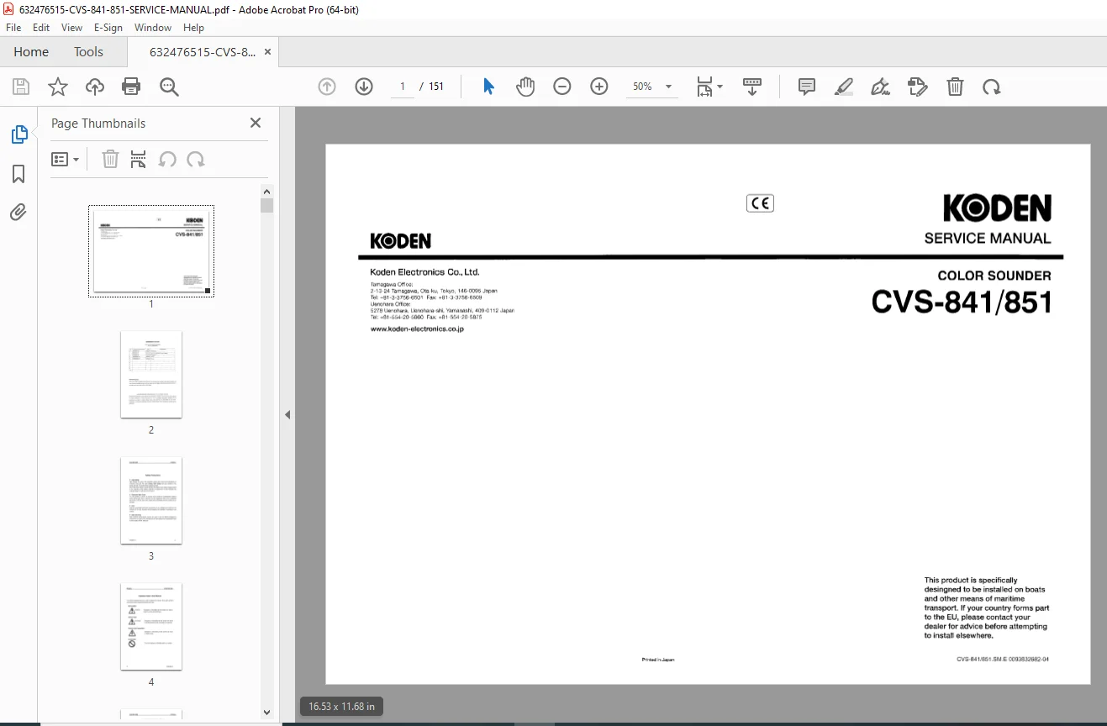Screen dimensions: 1107x726
Task: Click the 151 total page count
Action: pyautogui.click(x=436, y=87)
